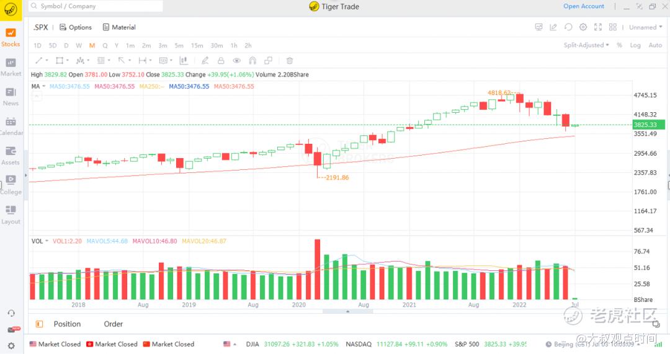Select the M monthly timeframe

point(92,45)
